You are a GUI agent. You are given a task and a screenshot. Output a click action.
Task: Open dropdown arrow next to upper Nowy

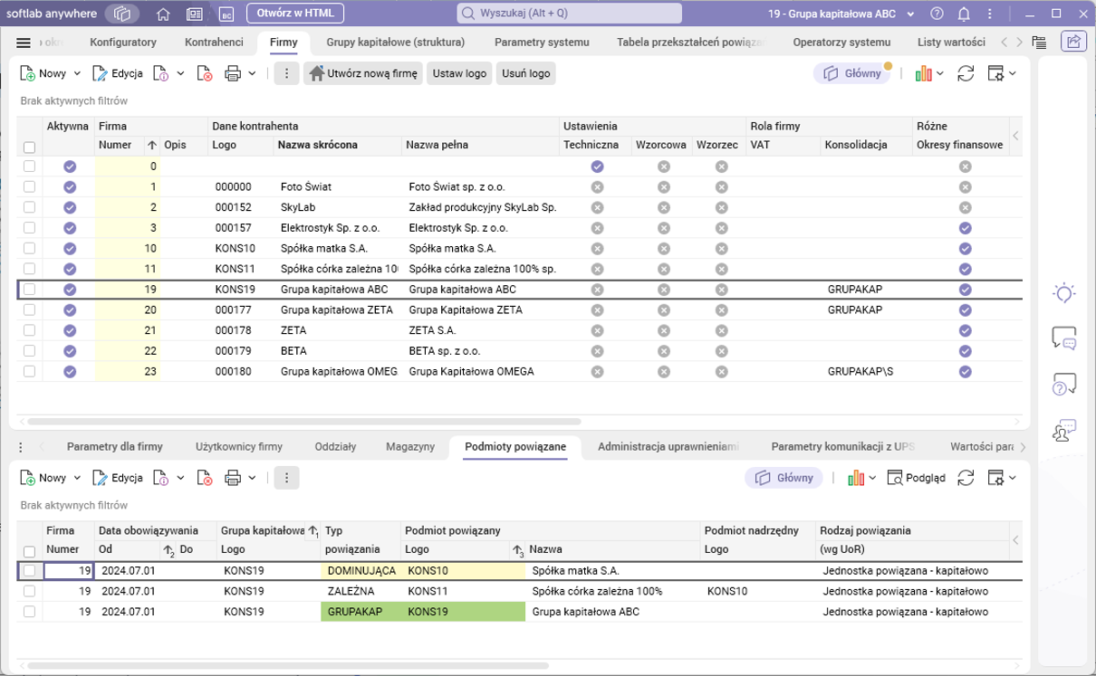77,74
